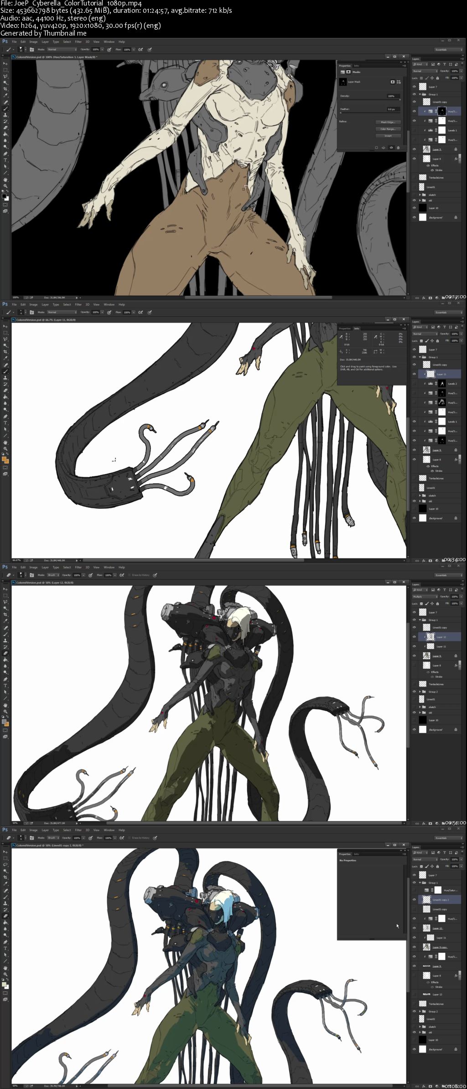467x1089 pixels.
Task: Click the Add layer mask icon at the bottom of the 00:34:00 Layers panel
Action: pyautogui.click(x=430, y=561)
